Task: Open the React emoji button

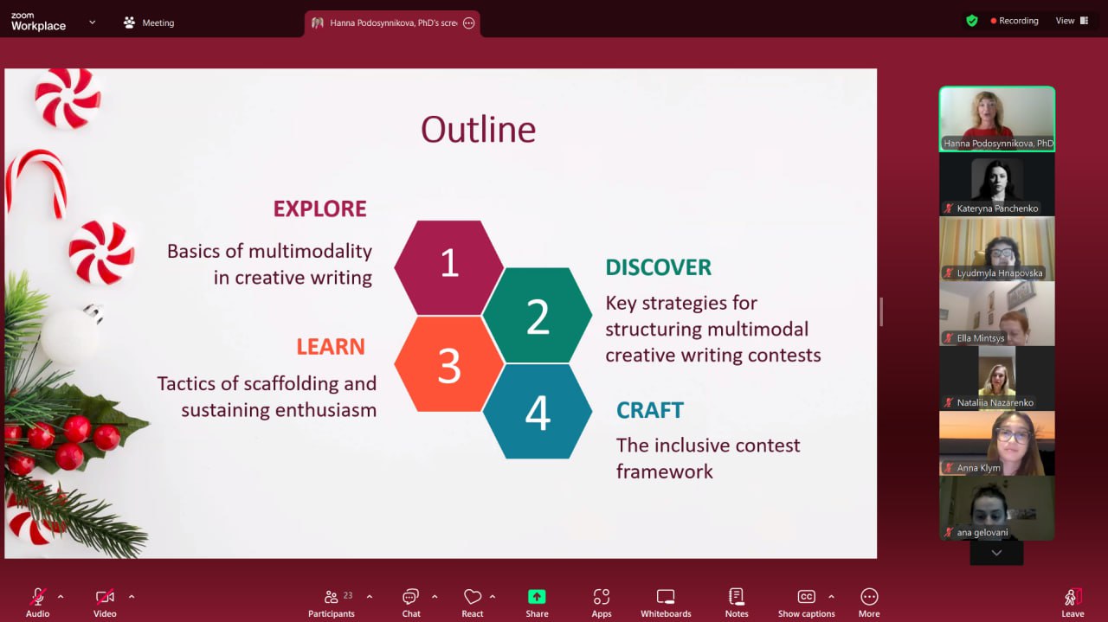Action: 473,602
